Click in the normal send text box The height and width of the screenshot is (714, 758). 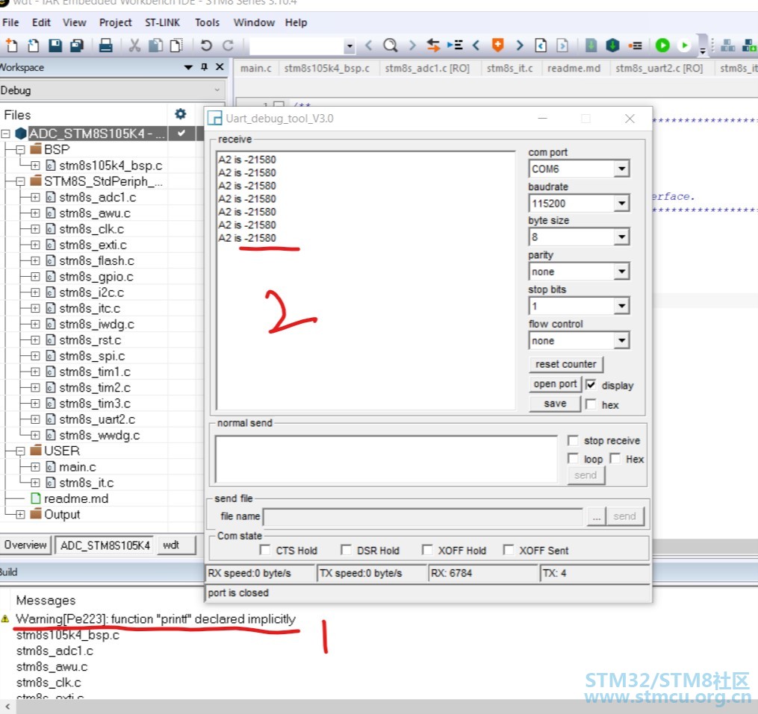point(386,459)
